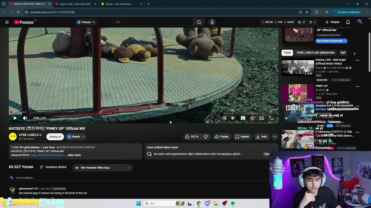The image size is (371, 208).
Task: Open Tüm Yorumlar filter dropdown
Action: [103, 168]
